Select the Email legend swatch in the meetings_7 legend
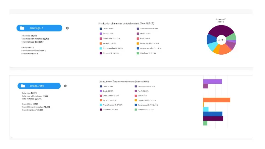This screenshot has height=149, width=265. [101, 33]
